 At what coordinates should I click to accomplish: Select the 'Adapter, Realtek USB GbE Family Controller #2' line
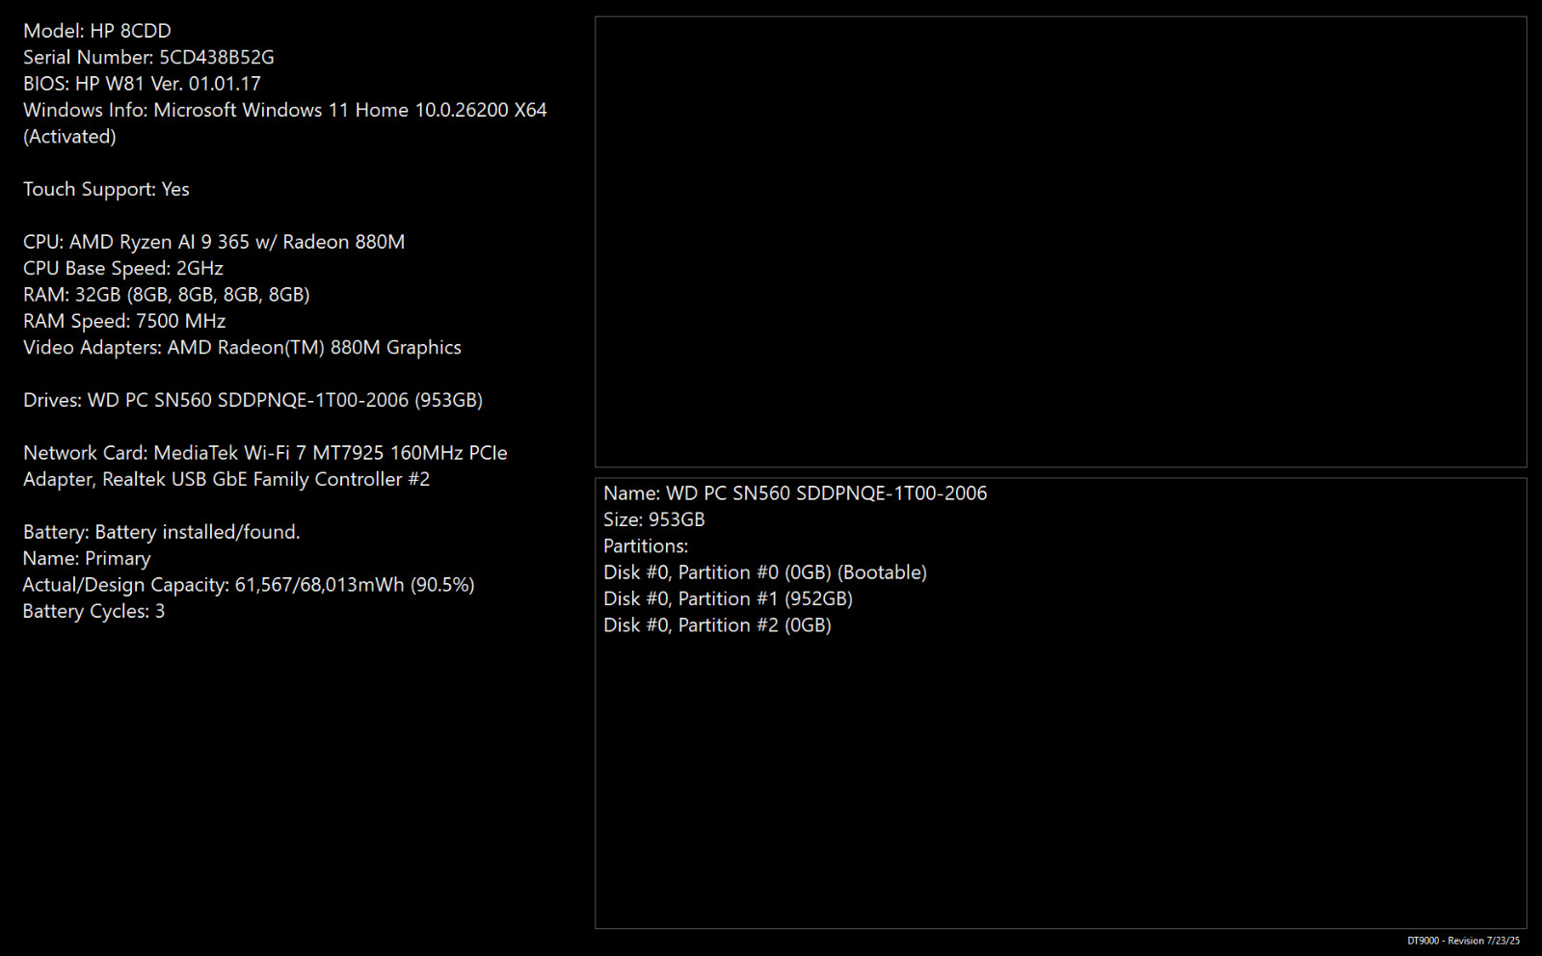(226, 479)
